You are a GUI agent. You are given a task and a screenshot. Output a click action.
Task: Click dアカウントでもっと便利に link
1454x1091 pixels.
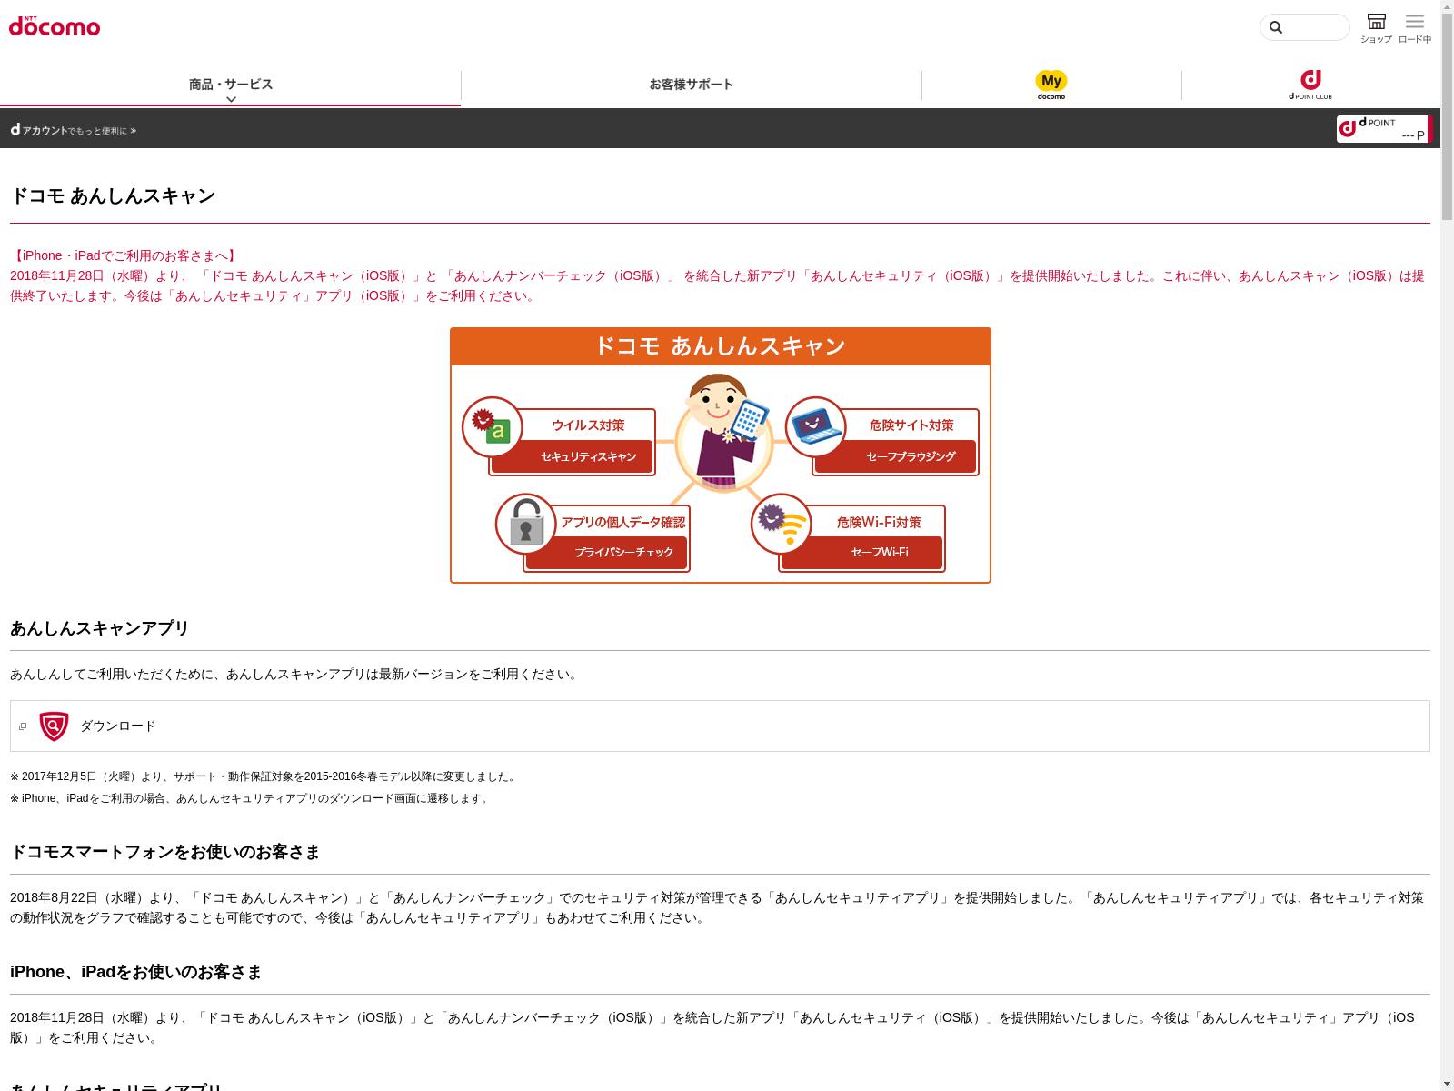(x=73, y=130)
